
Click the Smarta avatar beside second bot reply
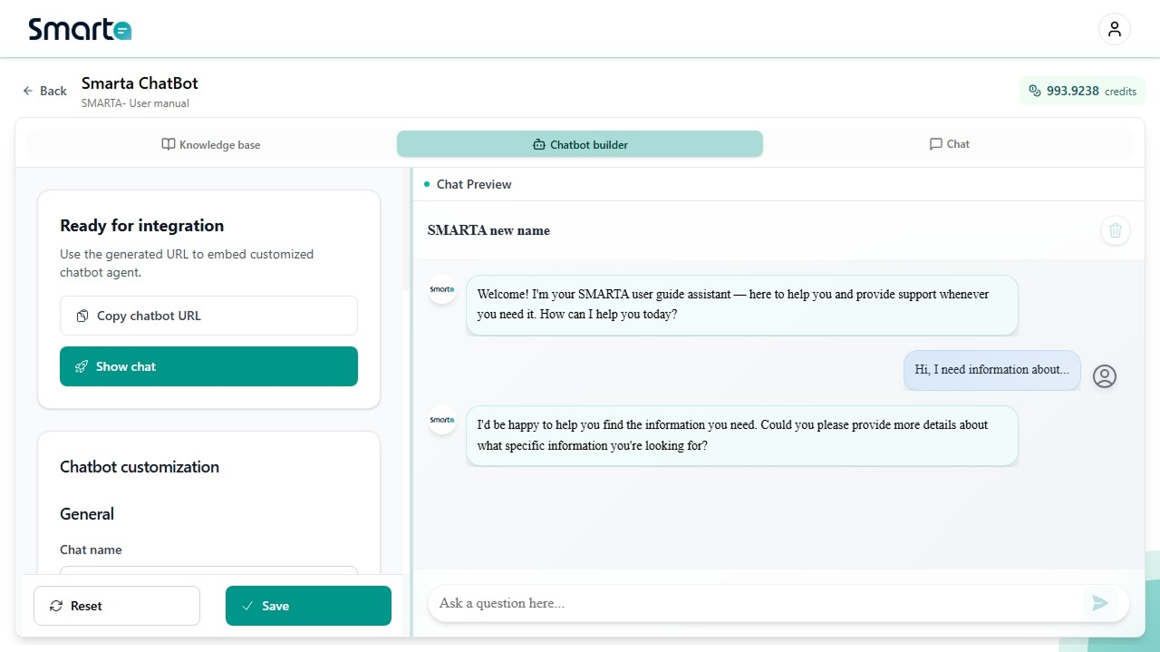[442, 420]
